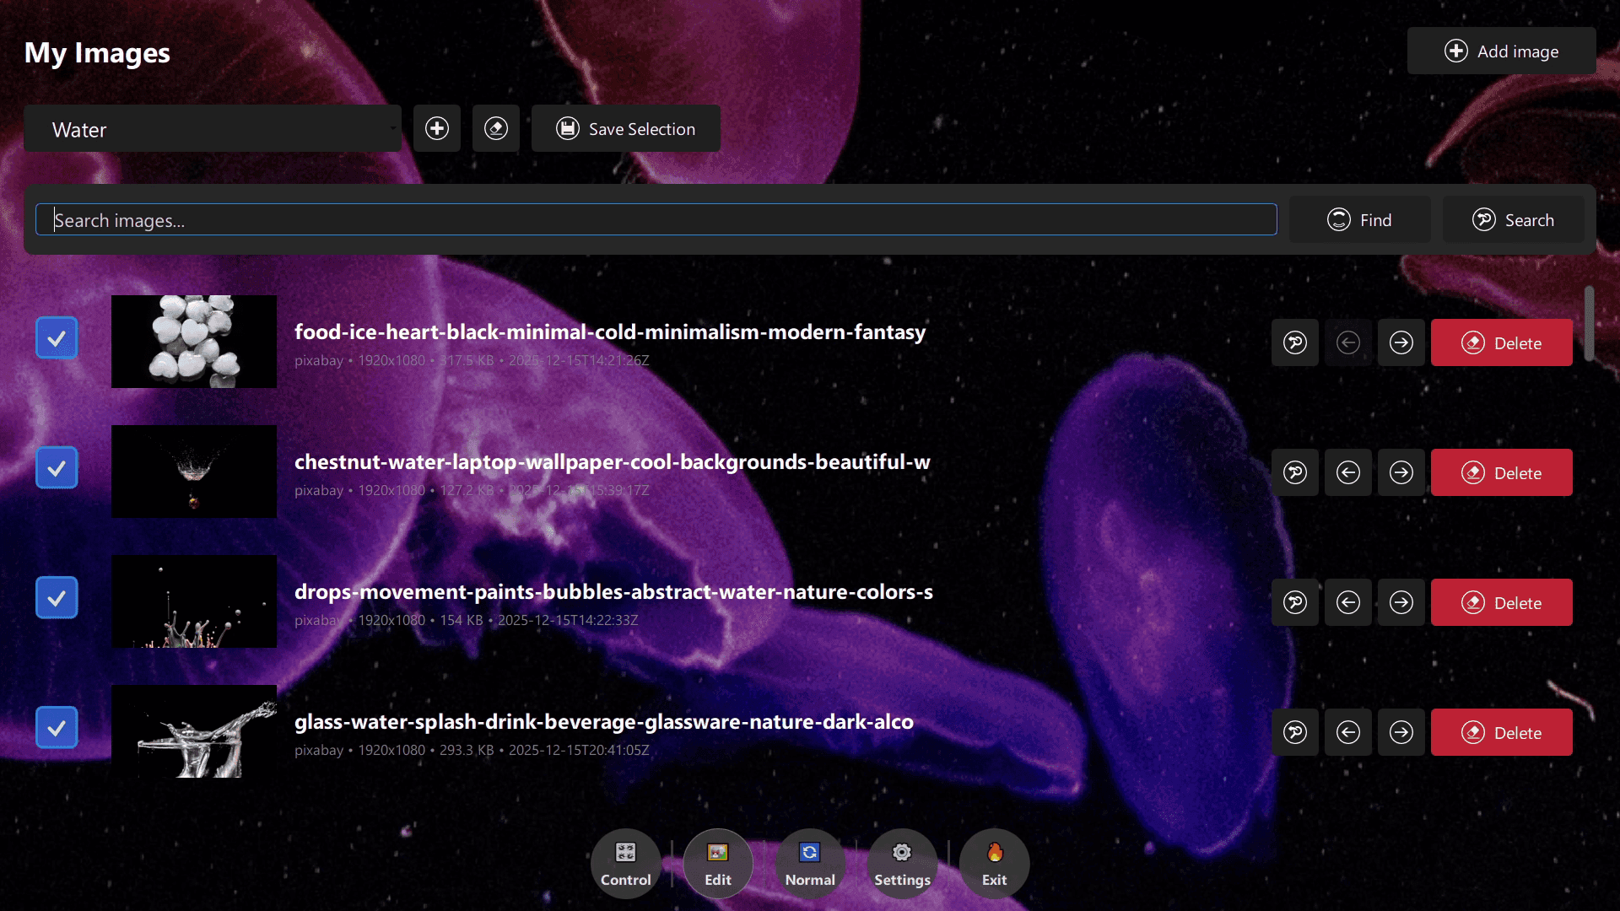Image resolution: width=1620 pixels, height=911 pixels.
Task: Click the My Images heading
Action: pyautogui.click(x=97, y=53)
